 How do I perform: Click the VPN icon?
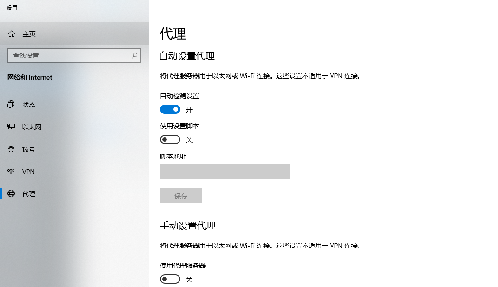click(11, 172)
